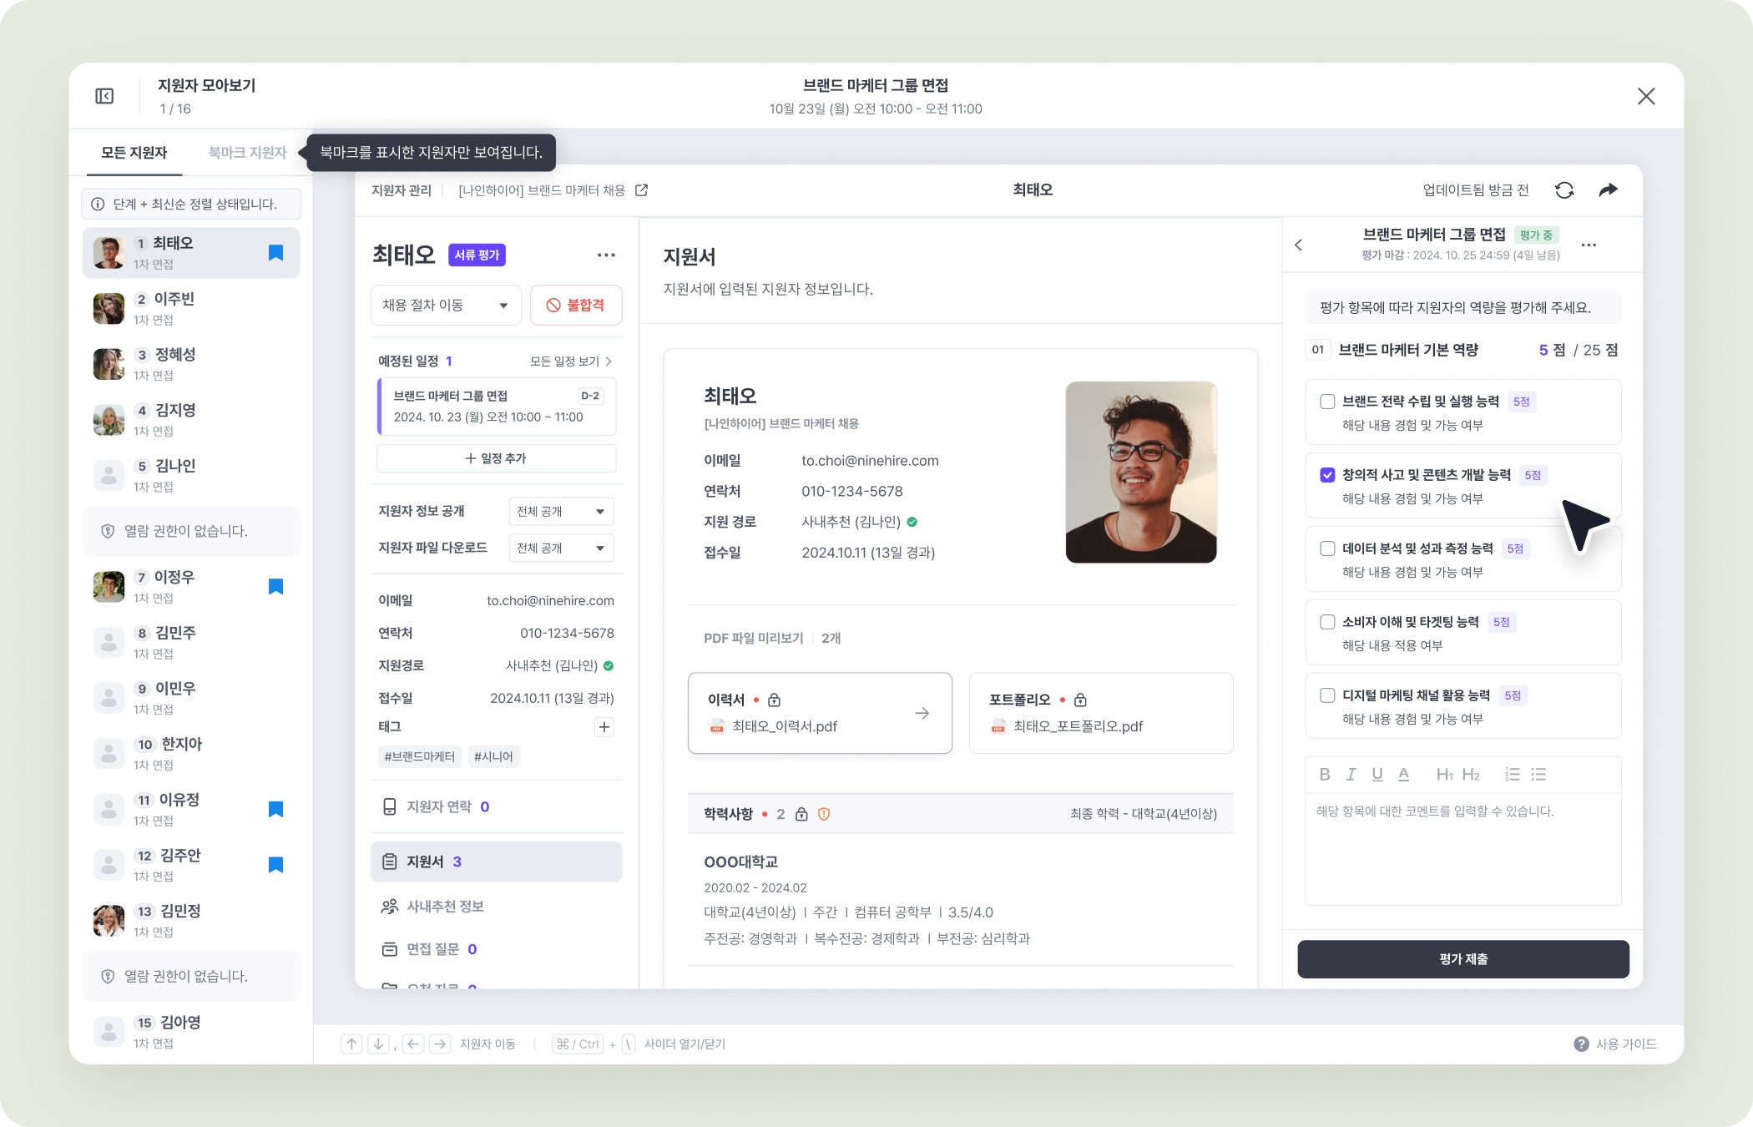Apply bulleted list formatting icon
1753x1127 pixels.
(x=1538, y=775)
